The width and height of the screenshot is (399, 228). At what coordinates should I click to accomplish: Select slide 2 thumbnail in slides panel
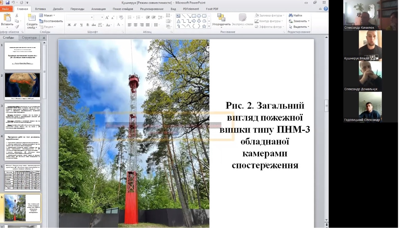click(x=22, y=85)
